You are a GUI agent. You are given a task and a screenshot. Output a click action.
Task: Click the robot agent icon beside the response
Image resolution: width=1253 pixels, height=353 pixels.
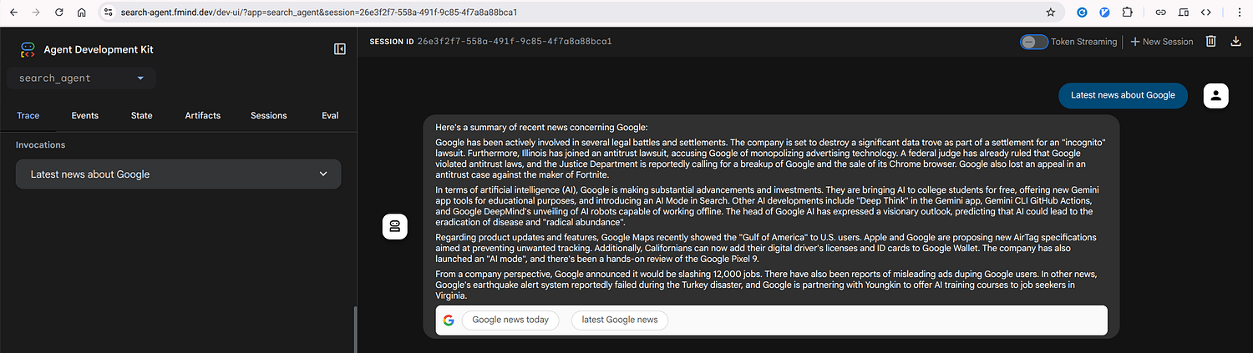point(394,227)
